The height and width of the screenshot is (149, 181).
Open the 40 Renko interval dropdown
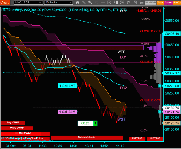pos(58,3)
